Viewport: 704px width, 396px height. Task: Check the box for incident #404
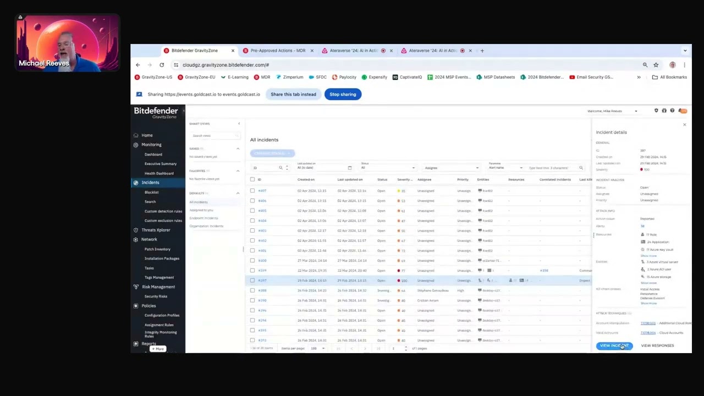coord(252,221)
